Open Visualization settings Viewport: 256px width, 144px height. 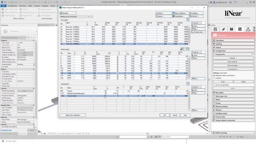tap(180, 16)
